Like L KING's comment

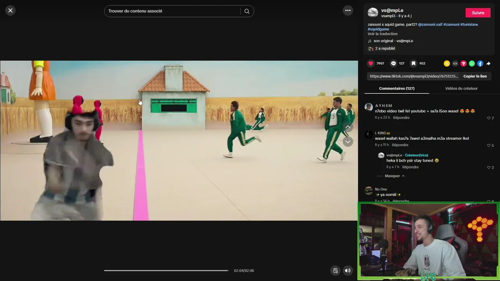click(489, 145)
